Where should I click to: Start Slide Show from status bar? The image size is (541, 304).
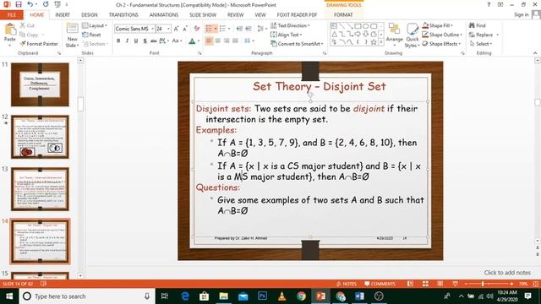coord(455,284)
